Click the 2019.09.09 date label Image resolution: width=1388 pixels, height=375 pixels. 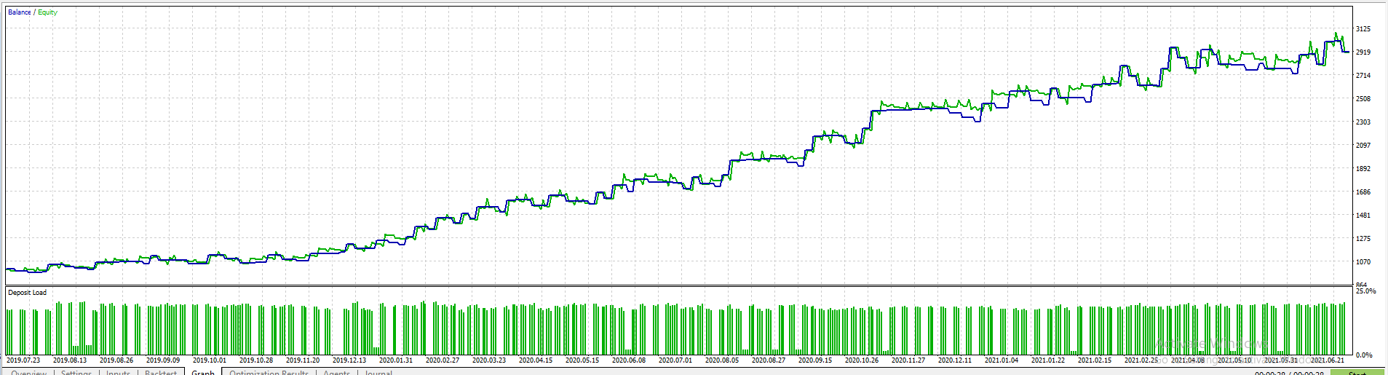pos(163,360)
